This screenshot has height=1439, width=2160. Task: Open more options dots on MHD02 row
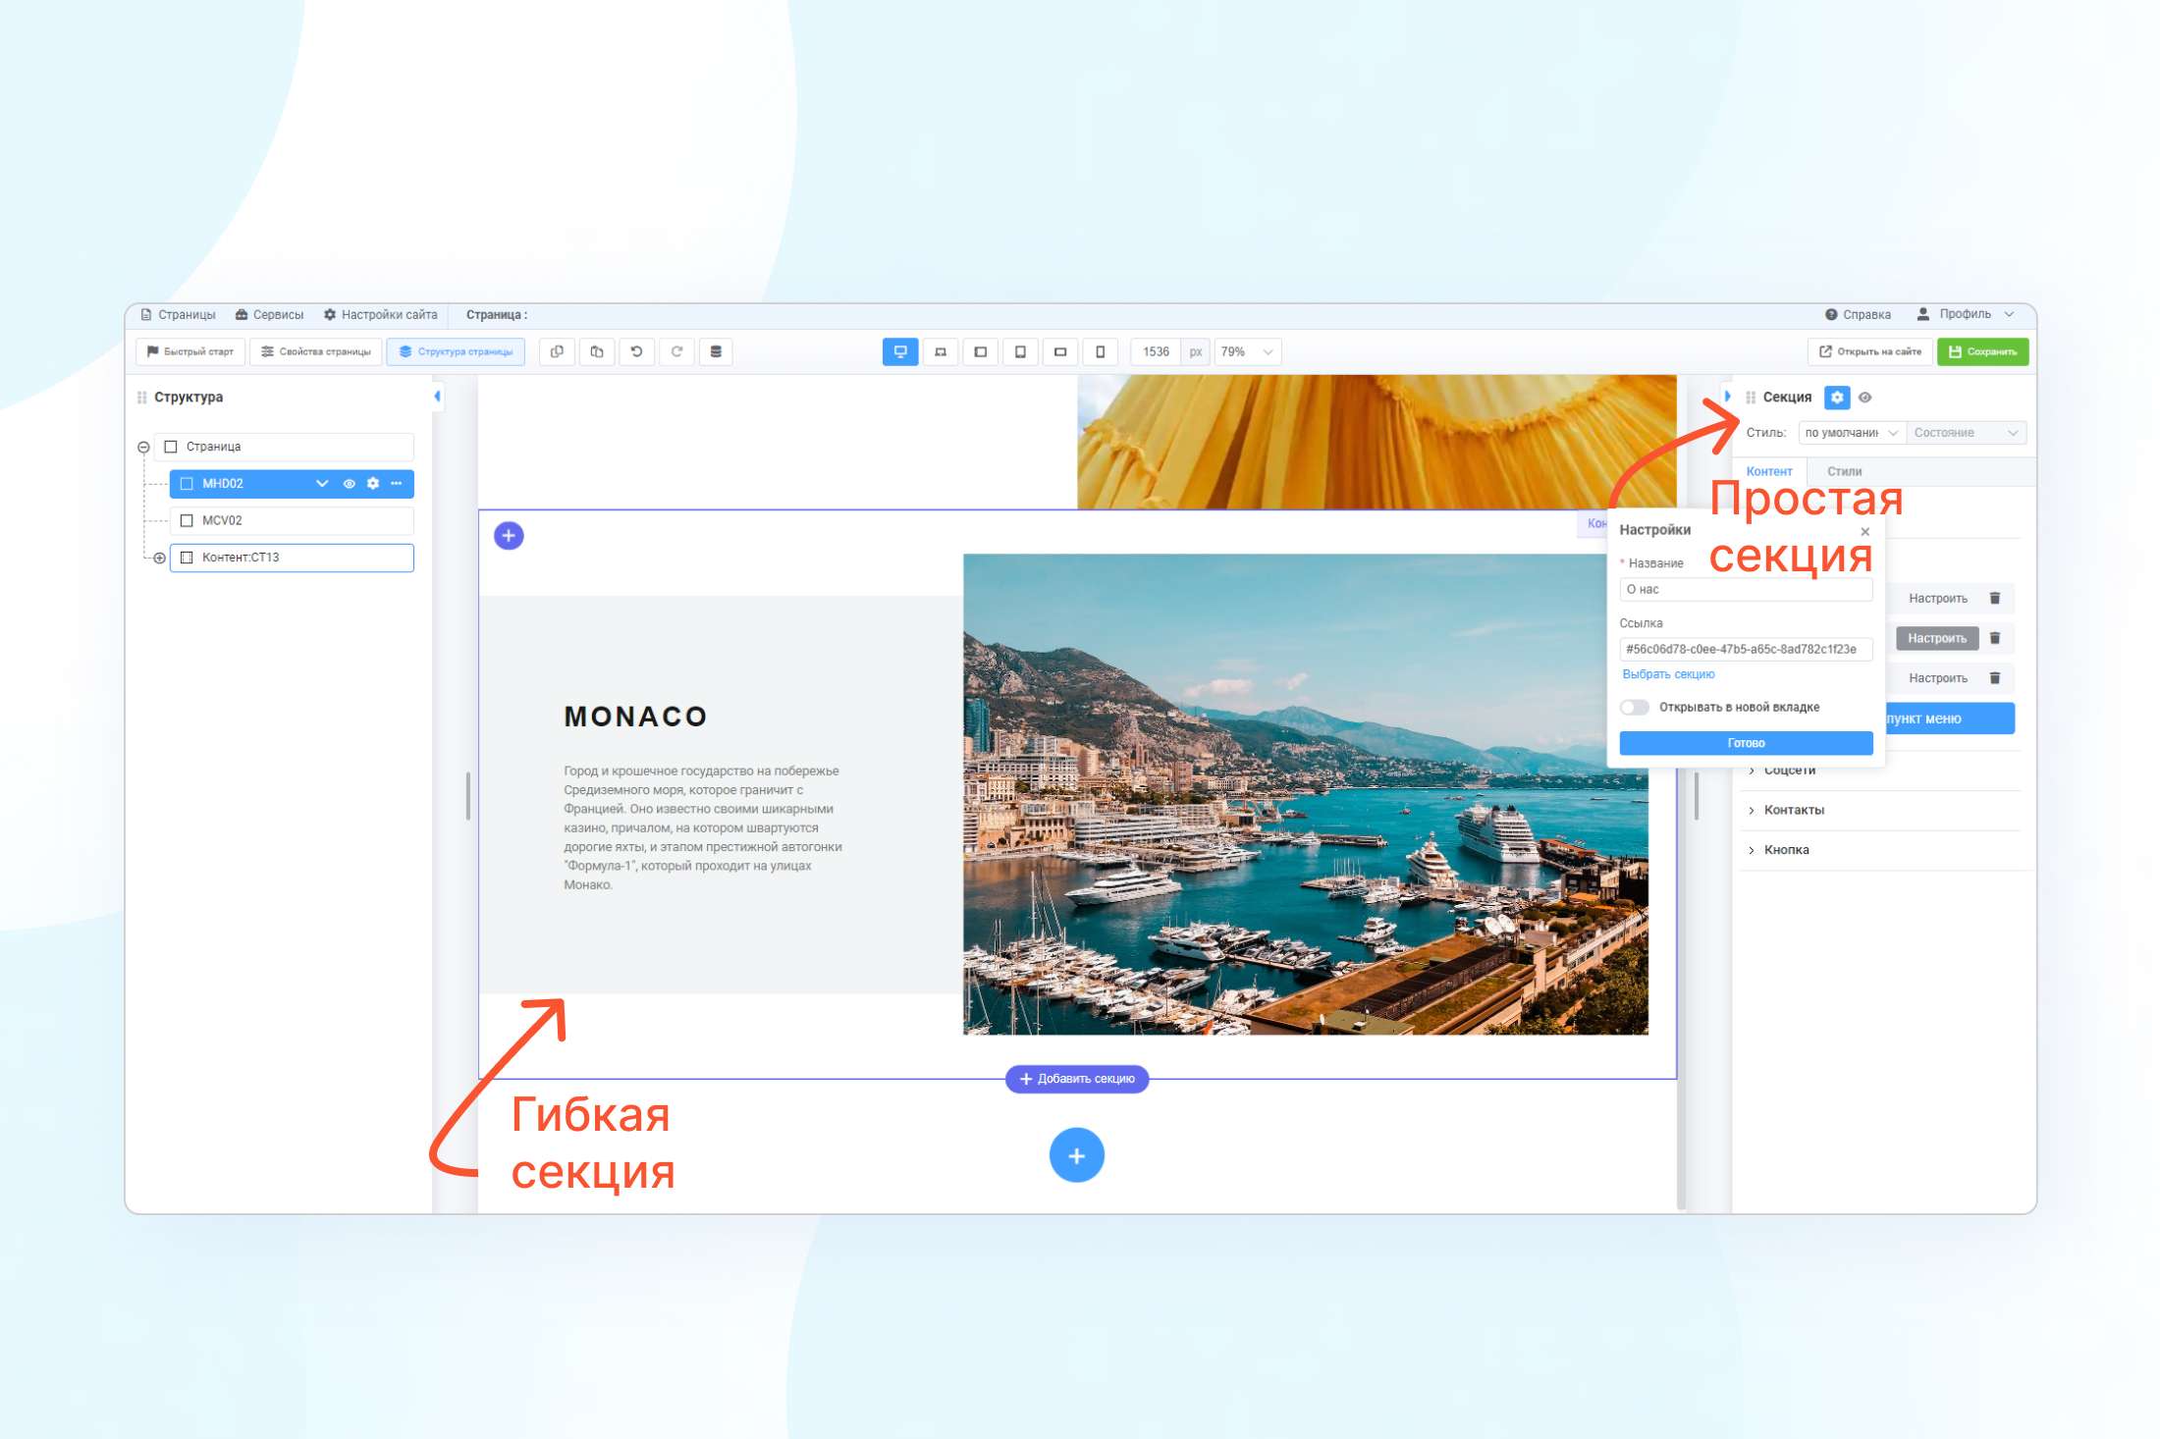tap(397, 483)
